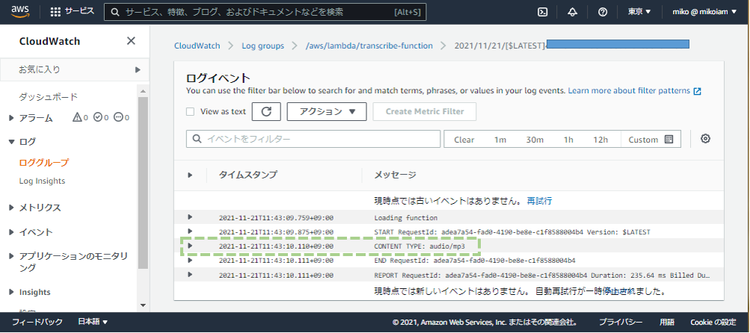Open notifications bell icon
The width and height of the screenshot is (750, 333).
point(572,12)
